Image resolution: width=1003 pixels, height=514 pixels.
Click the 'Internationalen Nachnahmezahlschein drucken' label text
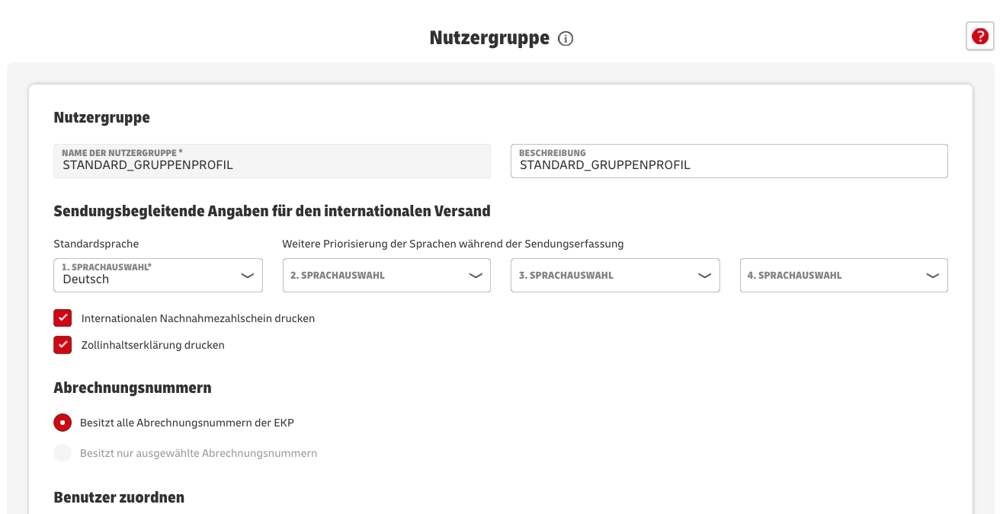[x=197, y=318]
